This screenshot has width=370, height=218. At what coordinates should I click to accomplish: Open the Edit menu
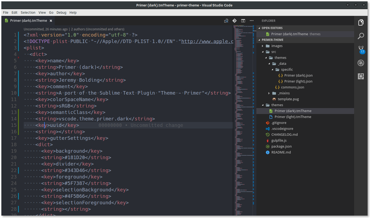(15, 13)
